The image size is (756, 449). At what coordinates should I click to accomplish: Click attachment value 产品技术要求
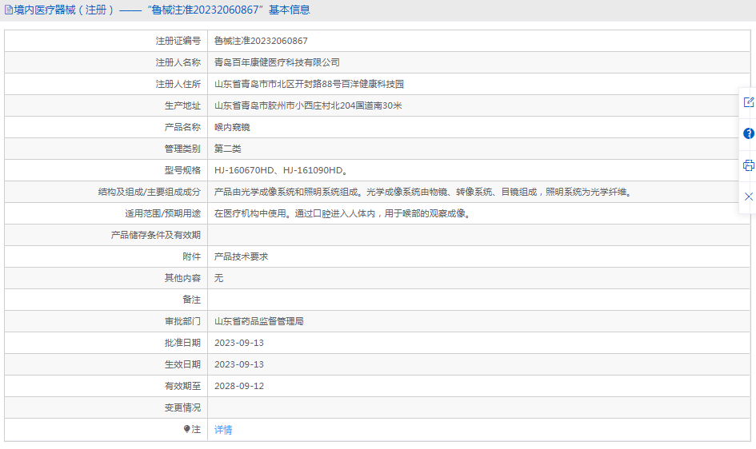point(241,256)
